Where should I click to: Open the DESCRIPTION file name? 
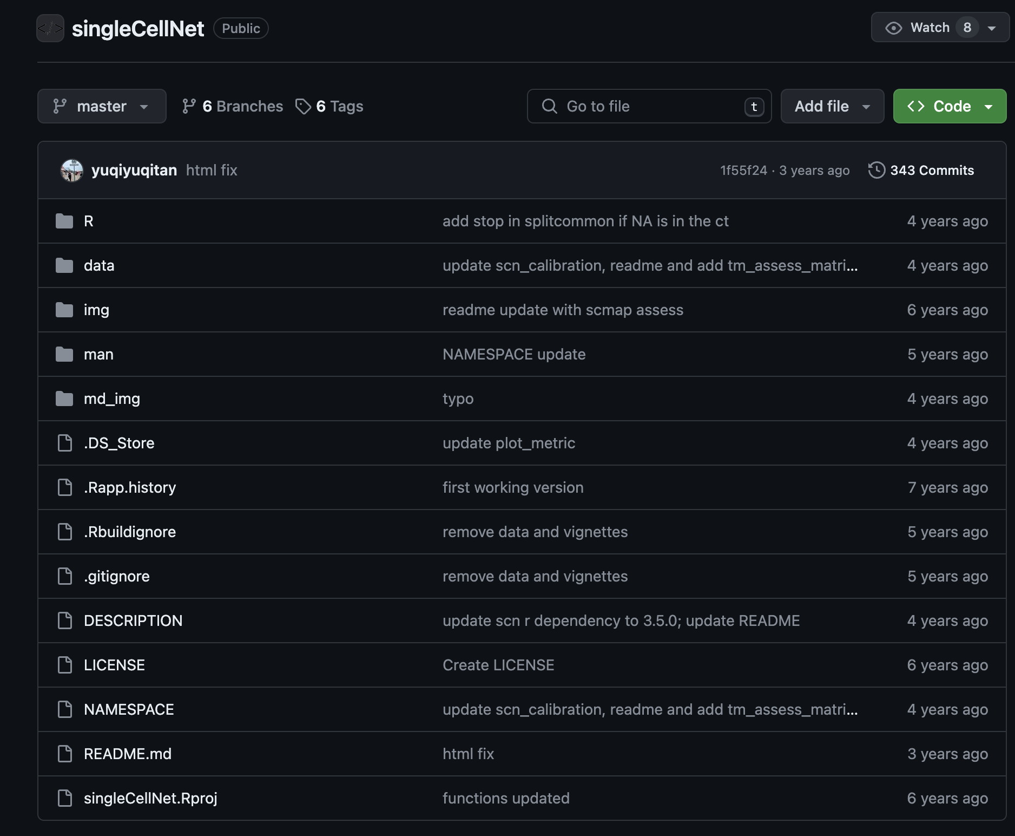(x=133, y=621)
